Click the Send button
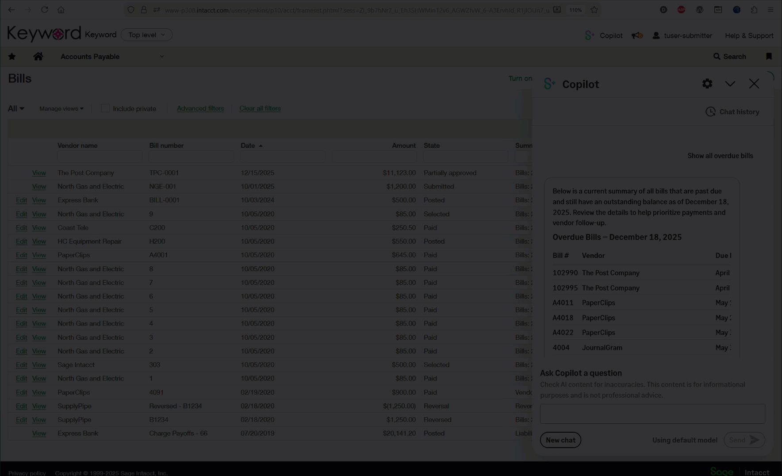 744,440
